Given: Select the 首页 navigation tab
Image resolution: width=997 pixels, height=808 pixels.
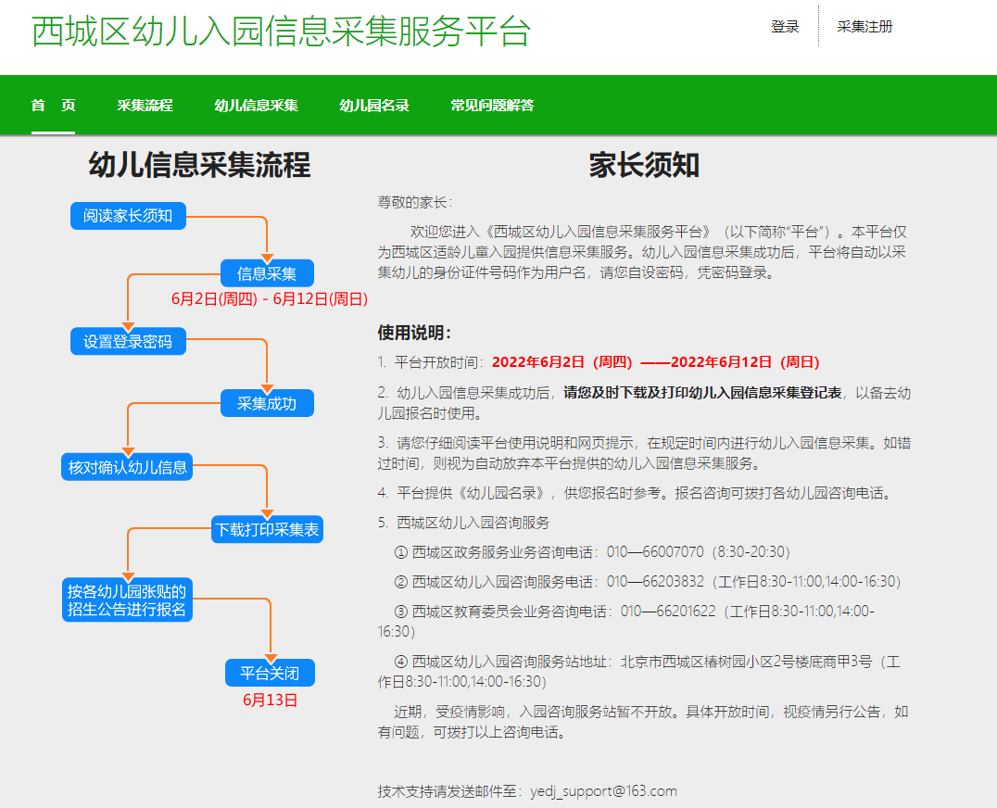Looking at the screenshot, I should [x=53, y=106].
